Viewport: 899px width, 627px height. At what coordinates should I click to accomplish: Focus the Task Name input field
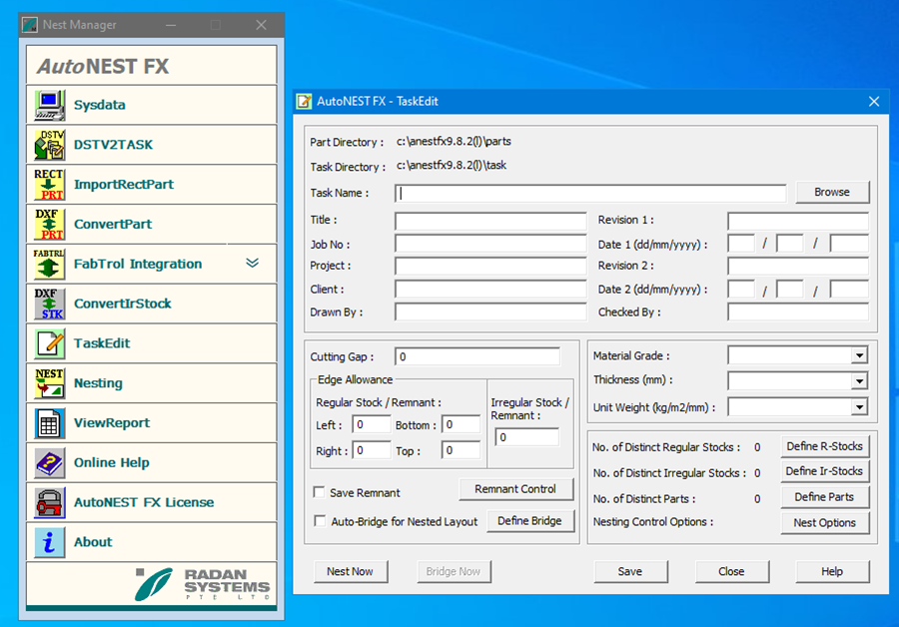coord(590,193)
